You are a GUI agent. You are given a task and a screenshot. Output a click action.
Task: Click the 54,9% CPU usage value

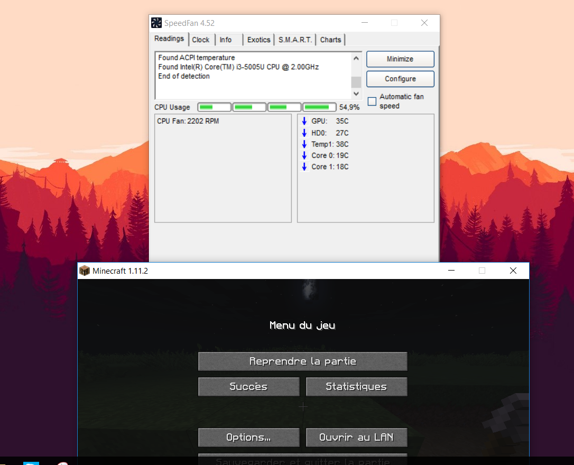(349, 107)
